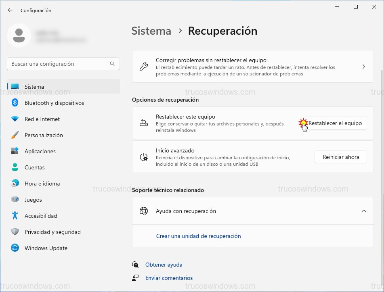Click the Personalización brush icon
384x292 pixels.
(x=15, y=135)
